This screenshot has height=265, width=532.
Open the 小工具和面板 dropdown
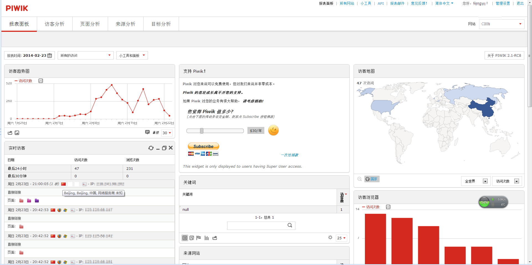point(132,55)
